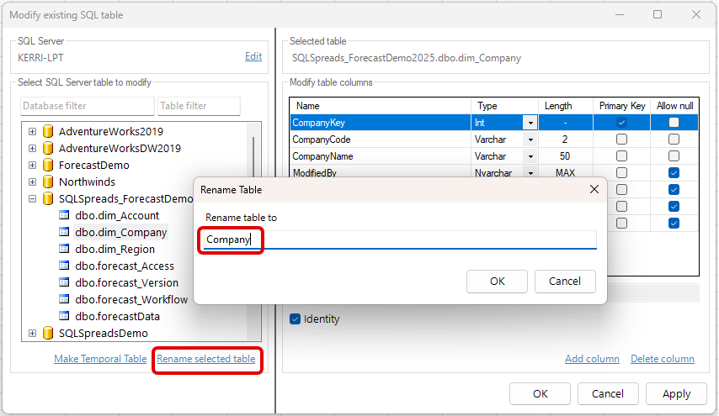Click the Rename table to text field
719x416 pixels.
400,240
